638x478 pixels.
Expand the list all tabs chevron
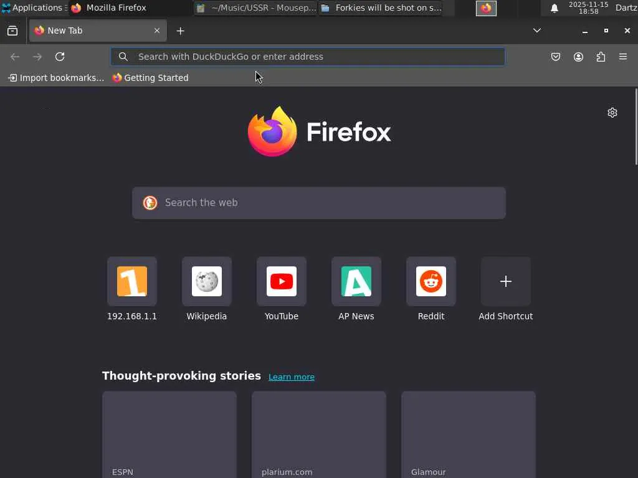tap(537, 30)
